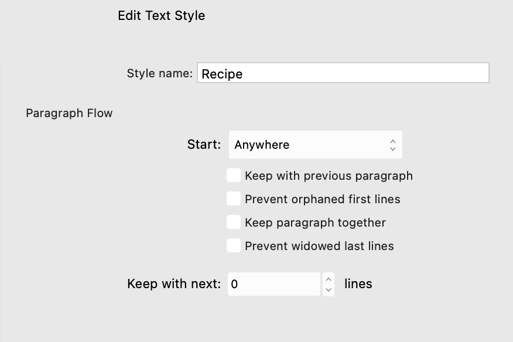Check Prevent widowed last lines

234,245
